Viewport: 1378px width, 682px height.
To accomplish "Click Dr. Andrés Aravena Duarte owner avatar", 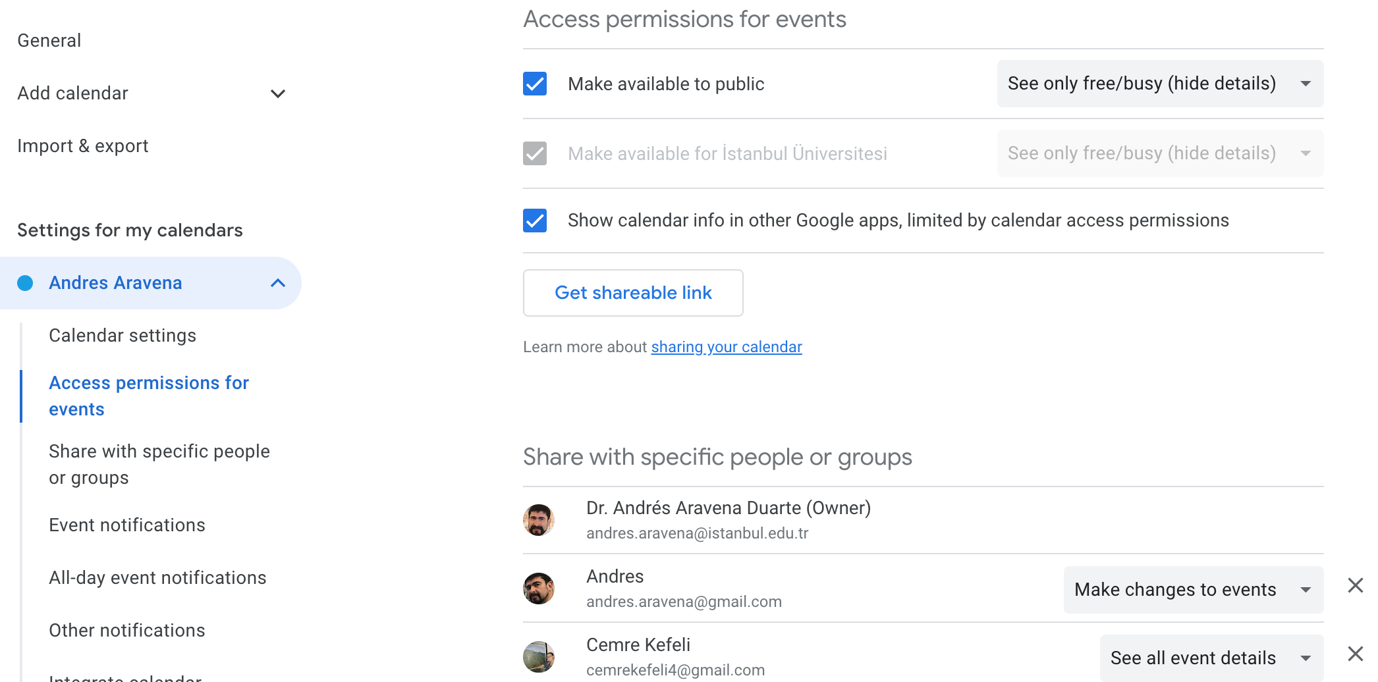I will tap(538, 520).
